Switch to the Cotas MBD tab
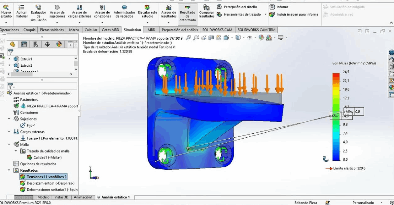The height and width of the screenshot is (205, 394). pos(111,30)
